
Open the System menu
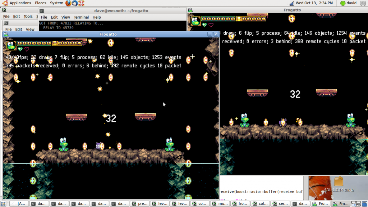56,3
